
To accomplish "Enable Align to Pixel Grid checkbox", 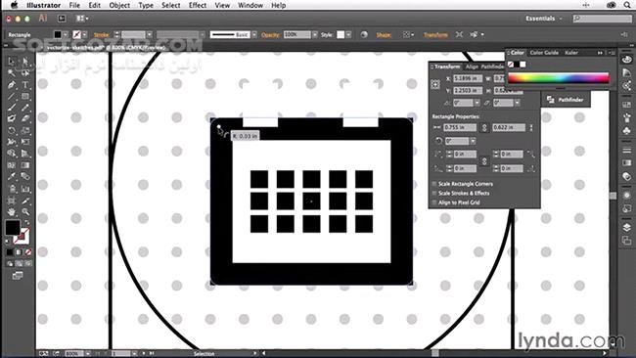I will click(434, 202).
